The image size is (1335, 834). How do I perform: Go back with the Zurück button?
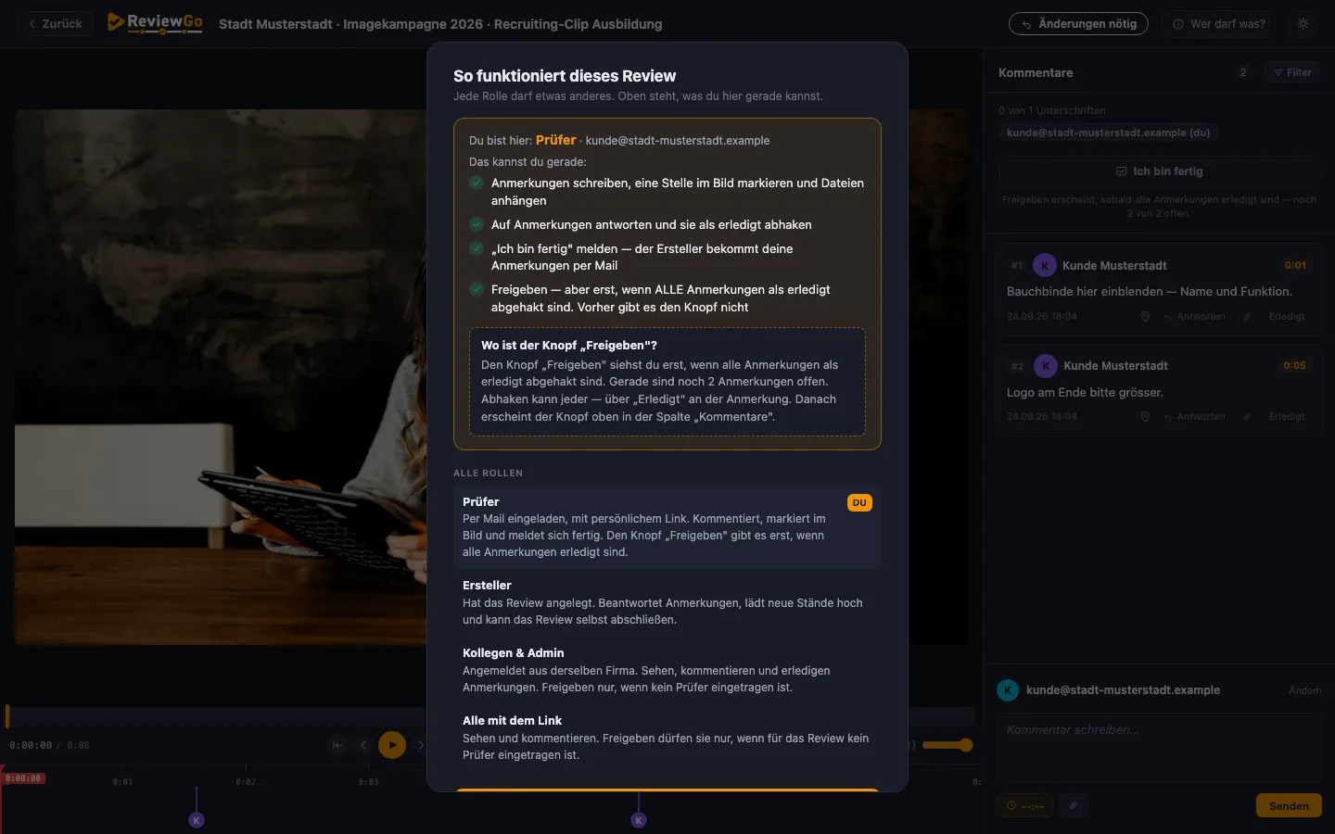(56, 24)
